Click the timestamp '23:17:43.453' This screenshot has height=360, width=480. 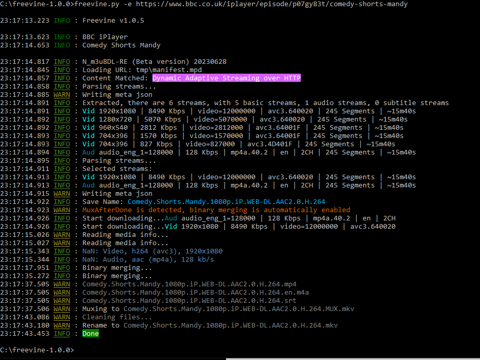click(25, 334)
